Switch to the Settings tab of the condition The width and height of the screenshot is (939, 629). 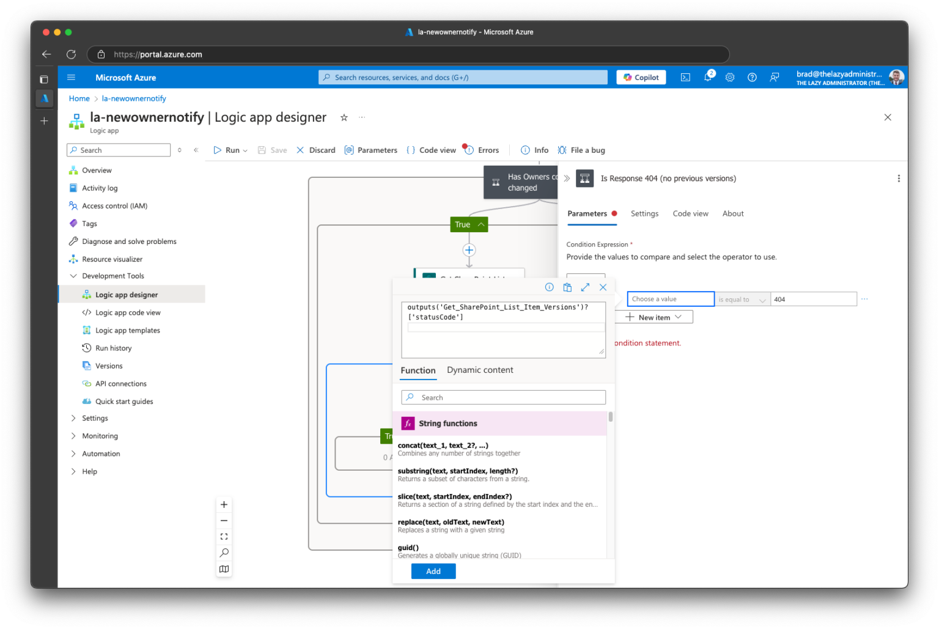click(644, 214)
